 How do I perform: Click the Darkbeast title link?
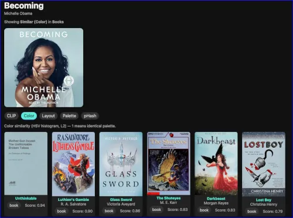216,199
